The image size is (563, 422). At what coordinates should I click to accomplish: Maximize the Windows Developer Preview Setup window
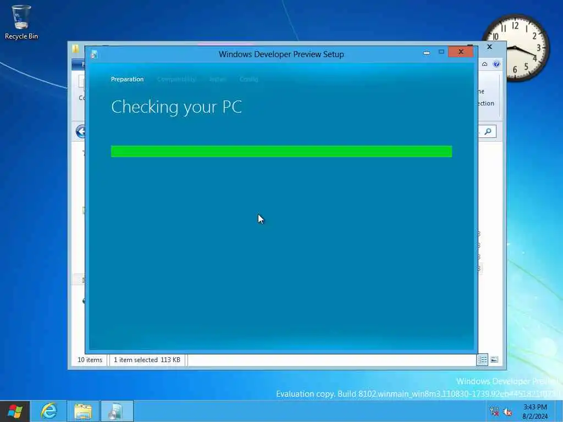pyautogui.click(x=441, y=52)
